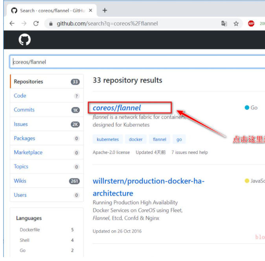Click the browser forward arrow
Viewport: 265px width, 261px height.
(24, 24)
